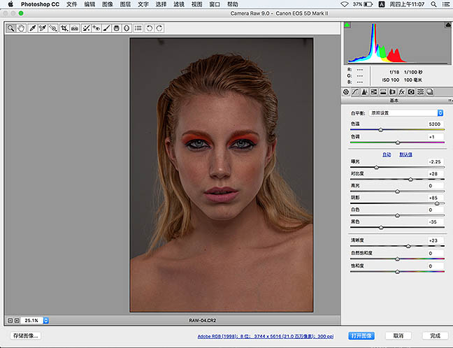Open the fx Effects panel tab
Image resolution: width=453 pixels, height=348 pixels.
coord(402,92)
